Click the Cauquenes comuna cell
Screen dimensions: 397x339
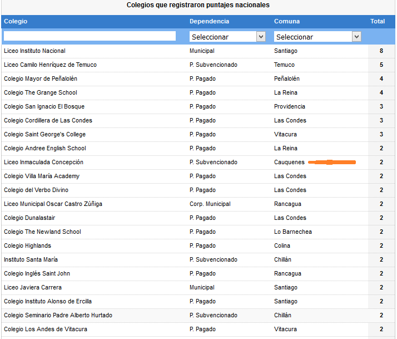coord(289,163)
